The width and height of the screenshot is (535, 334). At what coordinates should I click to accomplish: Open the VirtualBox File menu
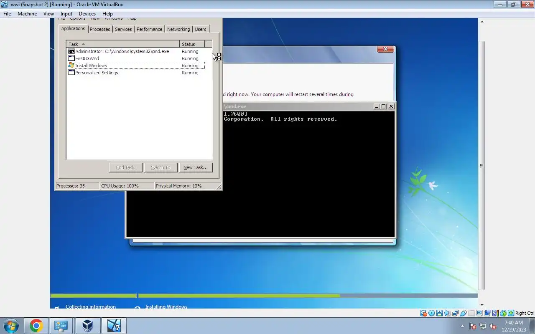pos(7,13)
